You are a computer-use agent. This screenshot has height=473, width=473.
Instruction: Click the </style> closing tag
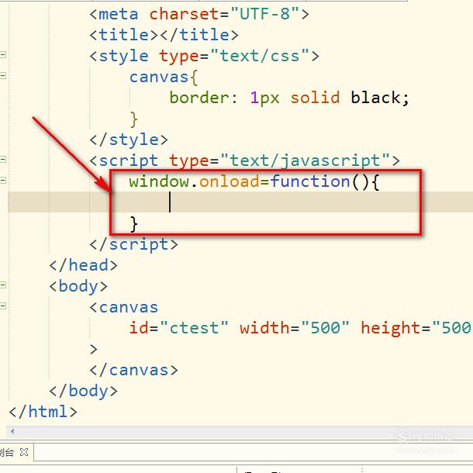[x=129, y=140]
